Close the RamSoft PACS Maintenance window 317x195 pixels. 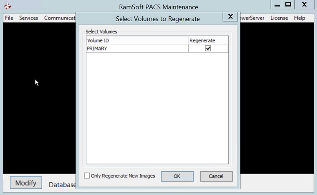coord(305,4)
